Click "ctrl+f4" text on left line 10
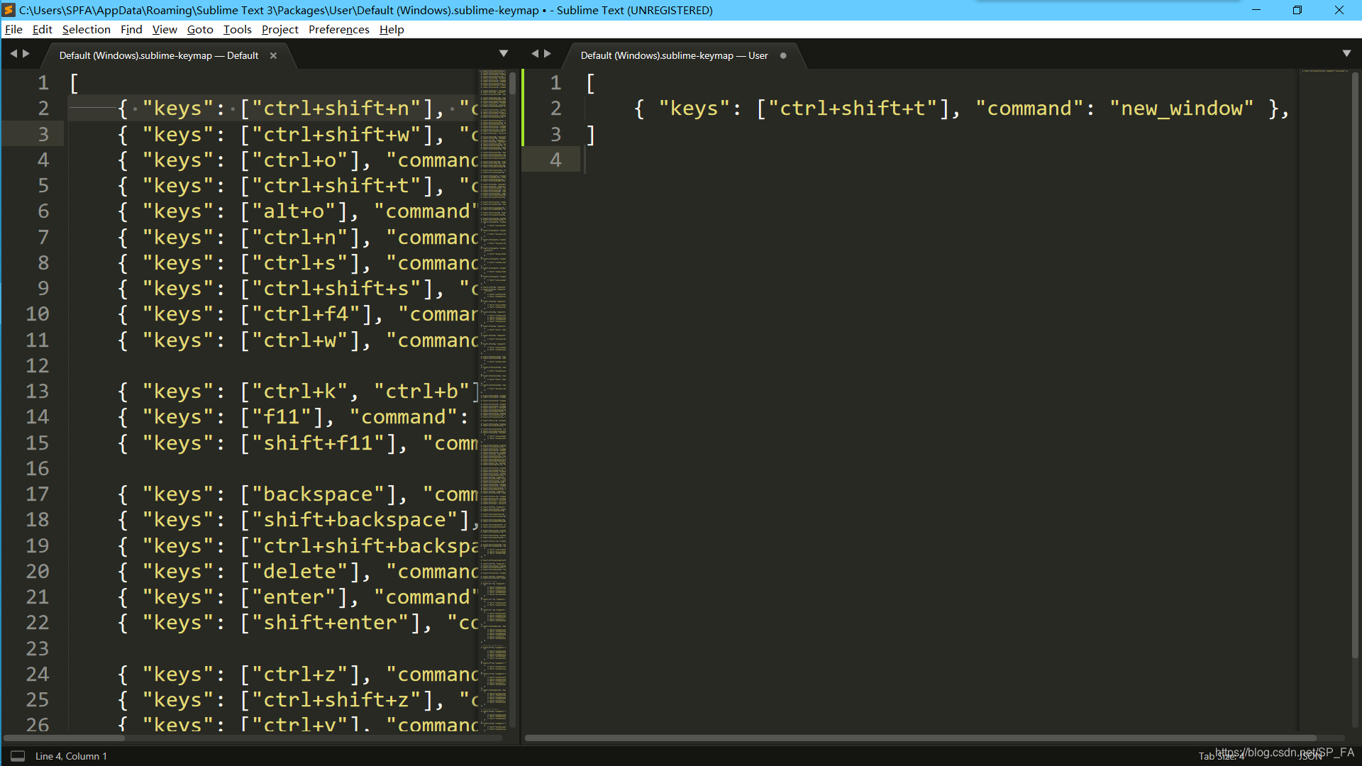This screenshot has height=766, width=1362. (306, 314)
